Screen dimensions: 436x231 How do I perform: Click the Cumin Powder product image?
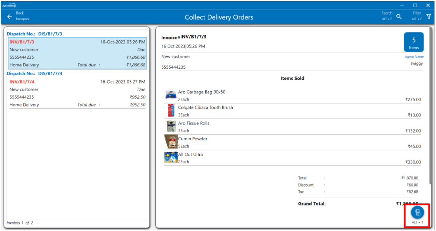(x=171, y=142)
